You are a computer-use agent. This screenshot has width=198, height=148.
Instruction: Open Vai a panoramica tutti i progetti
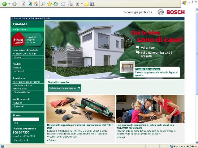point(156,54)
